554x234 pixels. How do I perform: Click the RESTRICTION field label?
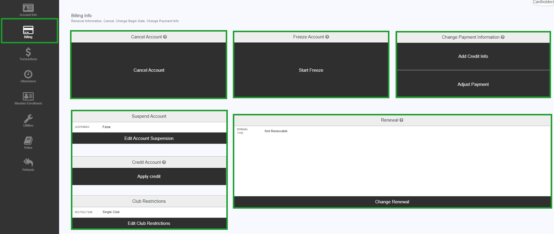coord(84,212)
